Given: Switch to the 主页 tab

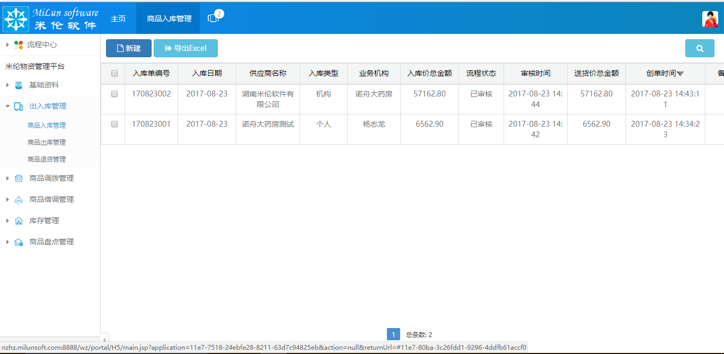Looking at the screenshot, I should tap(118, 17).
